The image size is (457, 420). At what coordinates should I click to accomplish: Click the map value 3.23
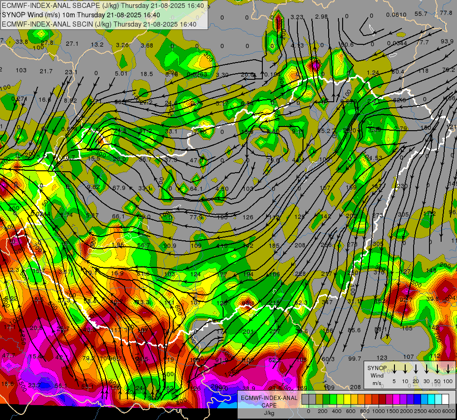click(x=297, y=17)
